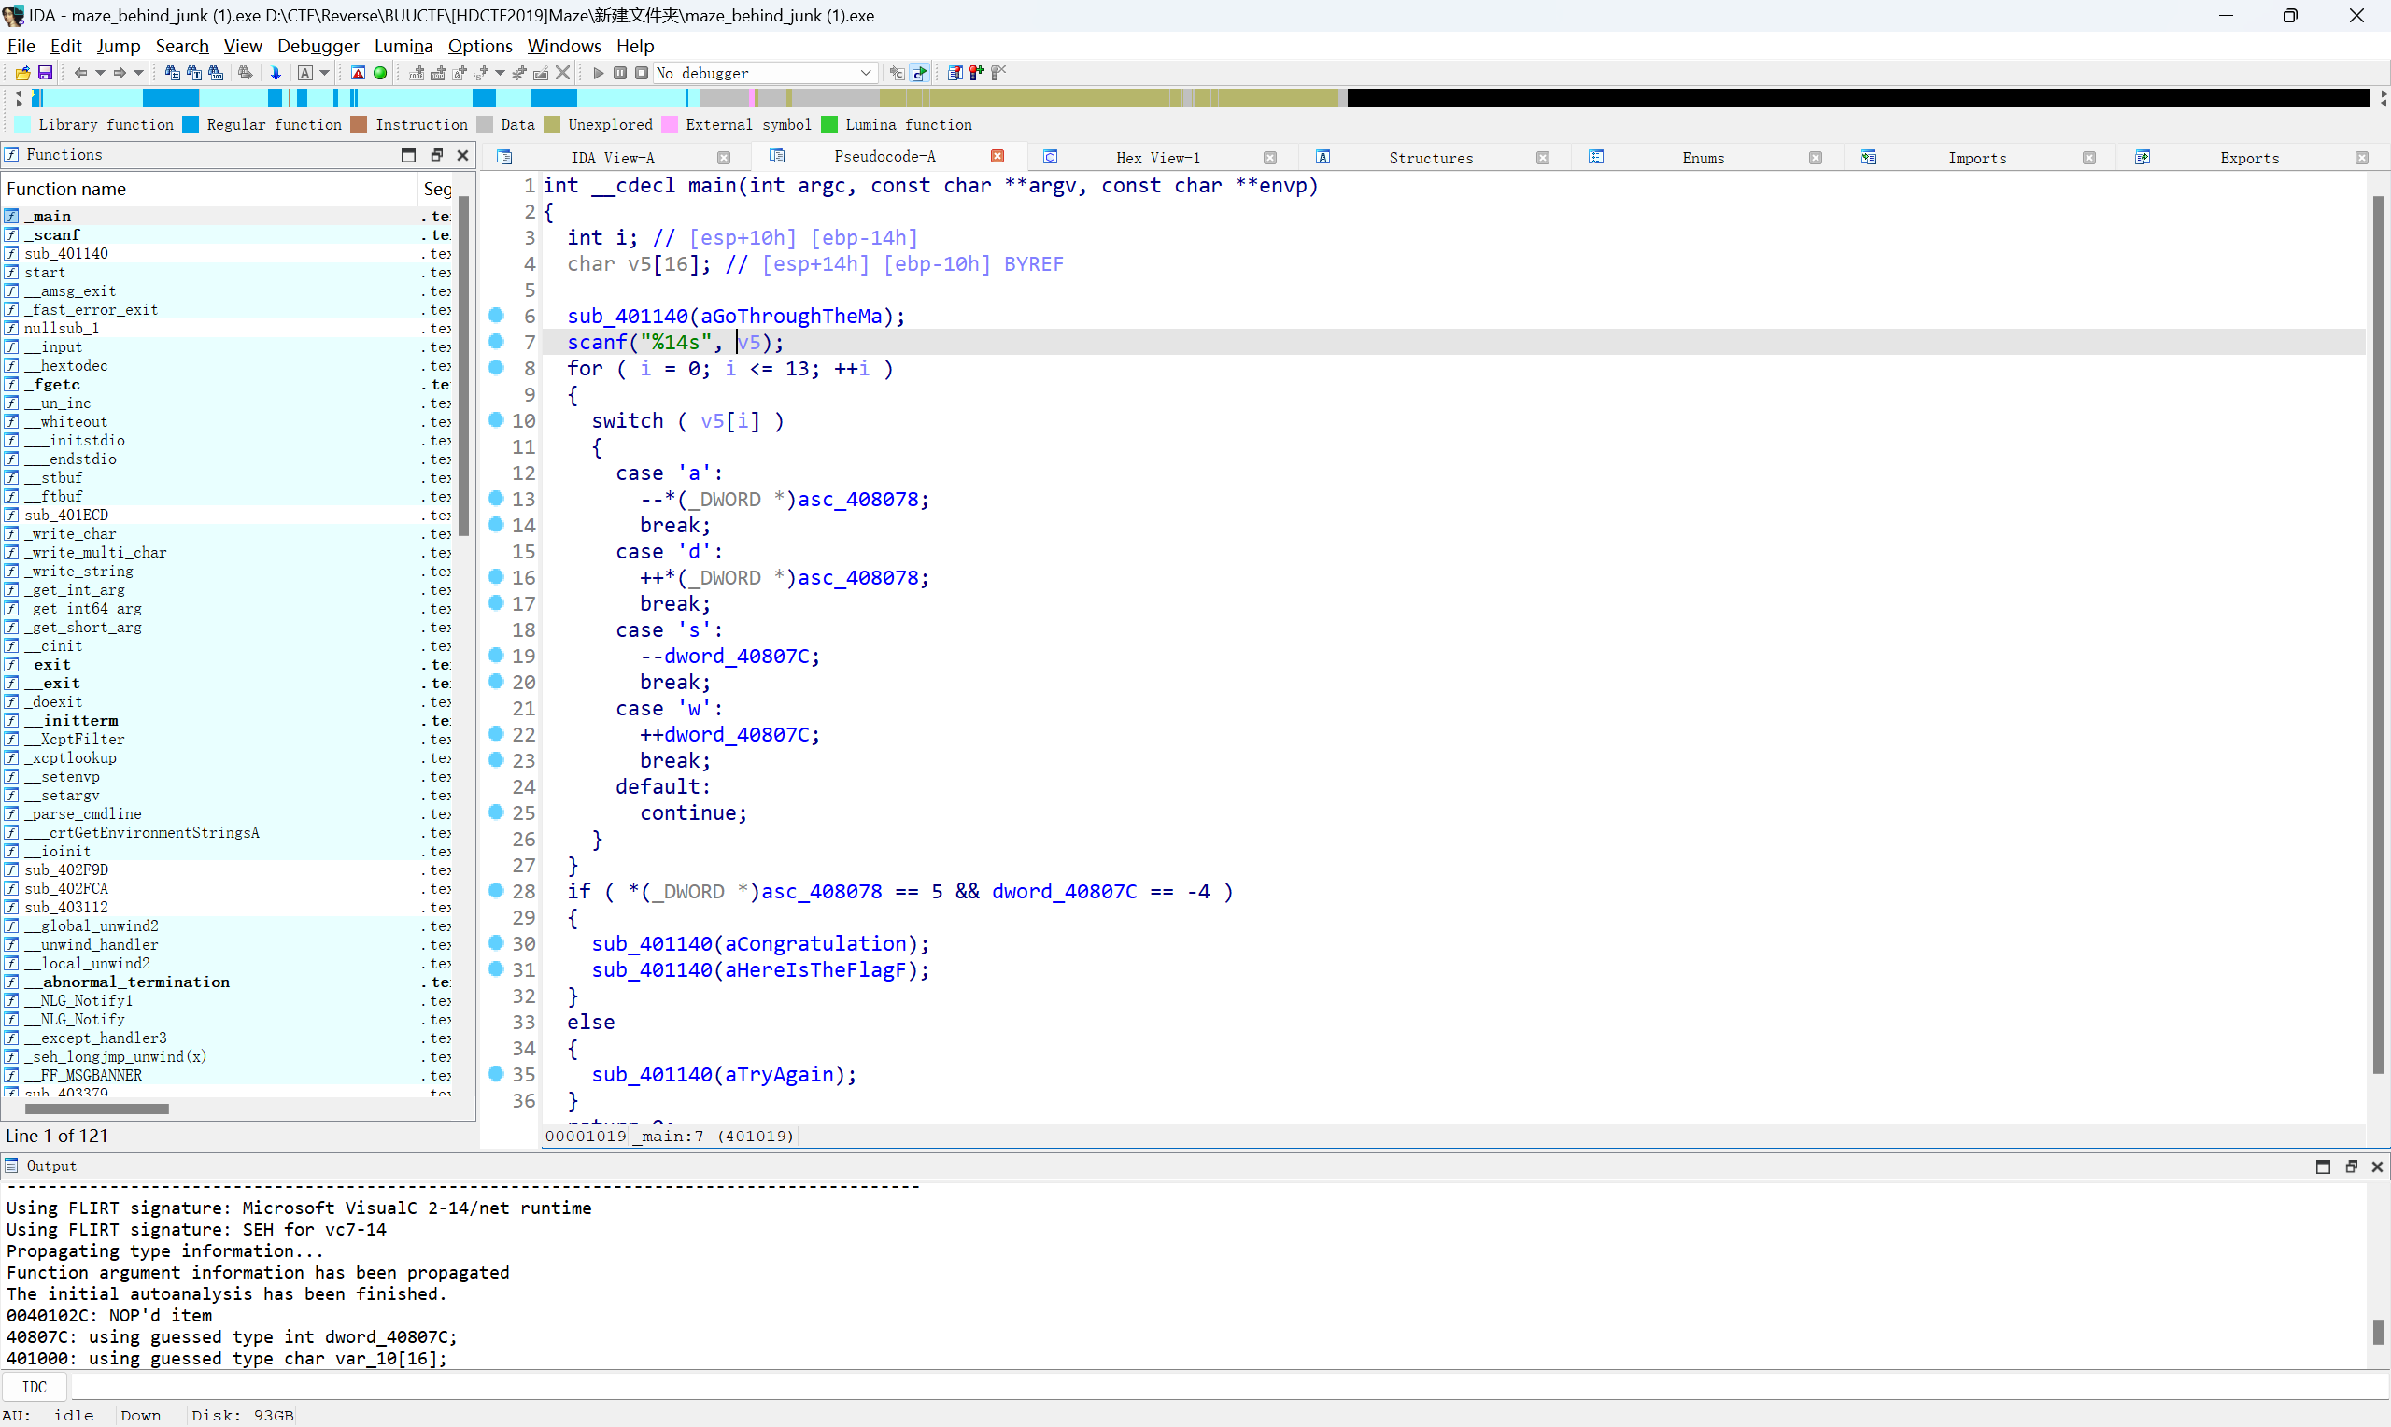
Task: Open the Lumina menu
Action: coord(403,46)
